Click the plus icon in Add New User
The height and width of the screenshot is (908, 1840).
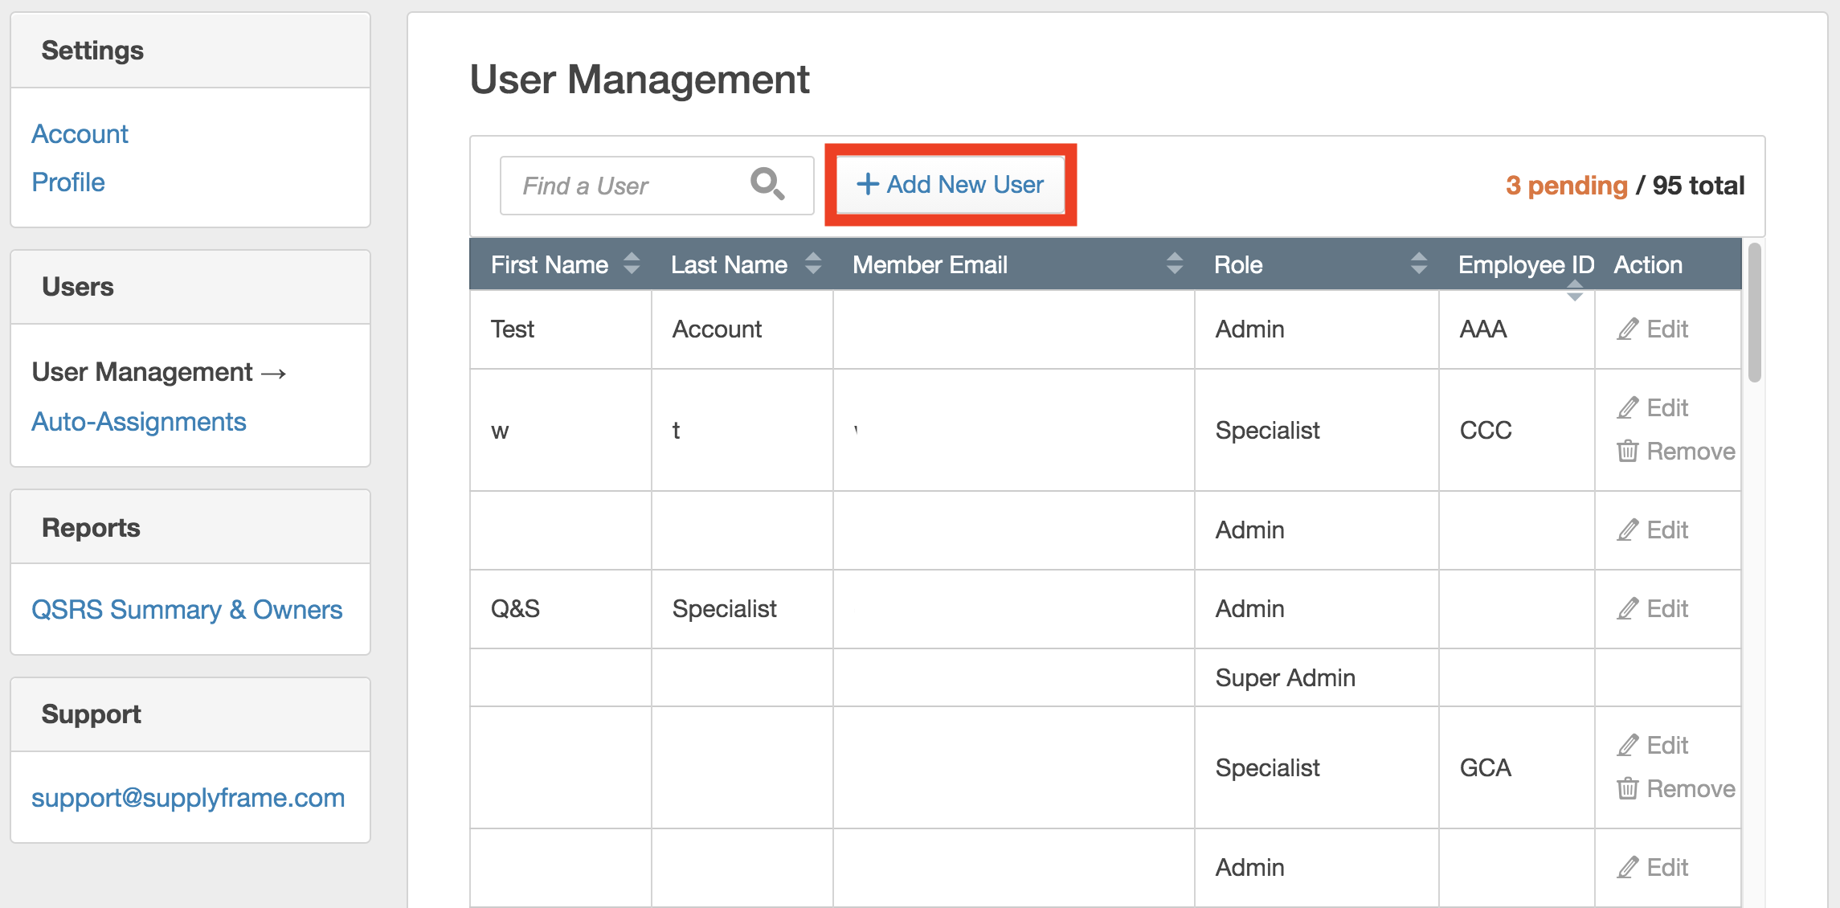coord(867,184)
